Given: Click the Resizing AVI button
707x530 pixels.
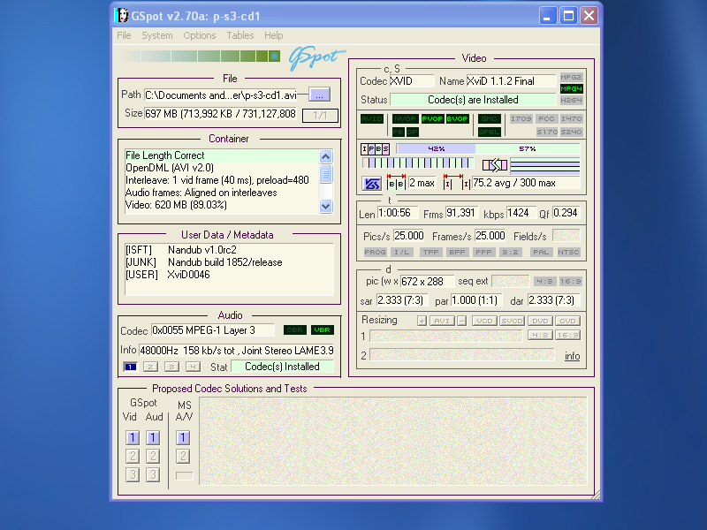Looking at the screenshot, I should coord(442,321).
